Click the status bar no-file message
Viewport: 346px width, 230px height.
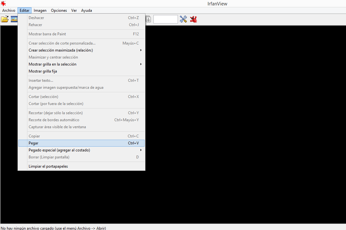53,228
